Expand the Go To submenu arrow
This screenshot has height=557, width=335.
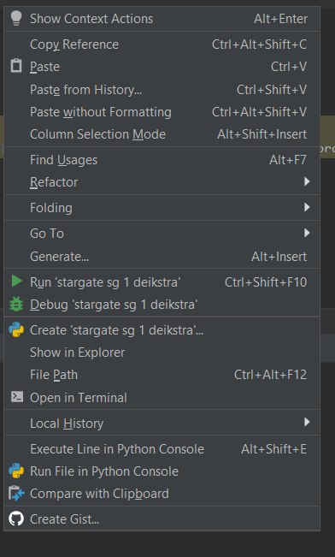[307, 233]
